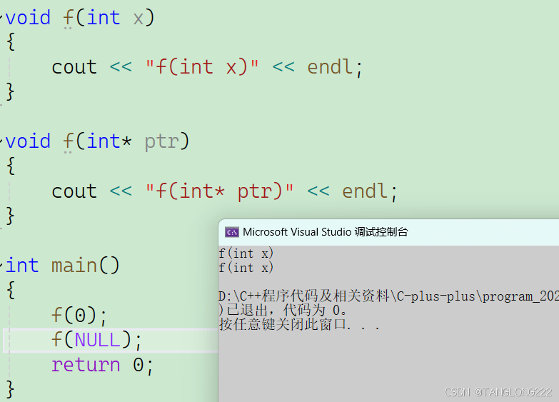The width and height of the screenshot is (559, 402).
Task: Click 'cout' in the second function body
Action: coord(74,191)
